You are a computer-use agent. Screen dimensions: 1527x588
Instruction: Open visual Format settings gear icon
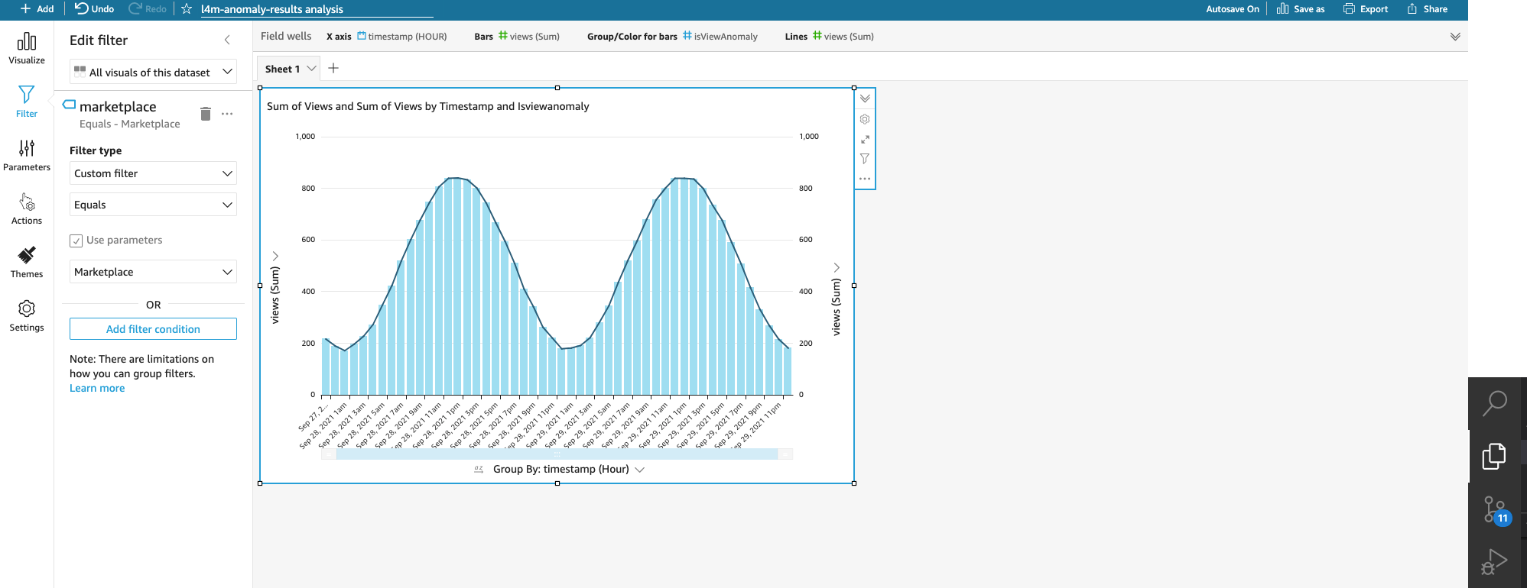tap(865, 119)
